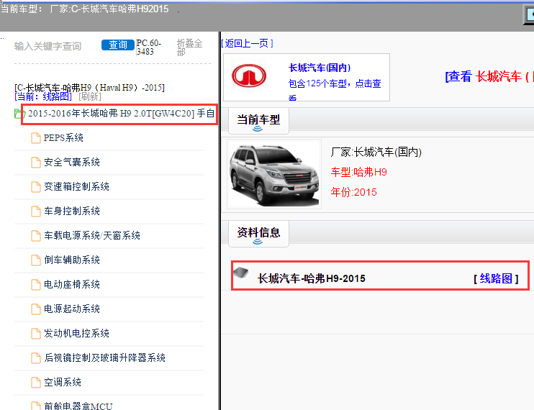Click the 车型:哈弗H9 text
Image resolution: width=534 pixels, height=410 pixels.
point(359,172)
